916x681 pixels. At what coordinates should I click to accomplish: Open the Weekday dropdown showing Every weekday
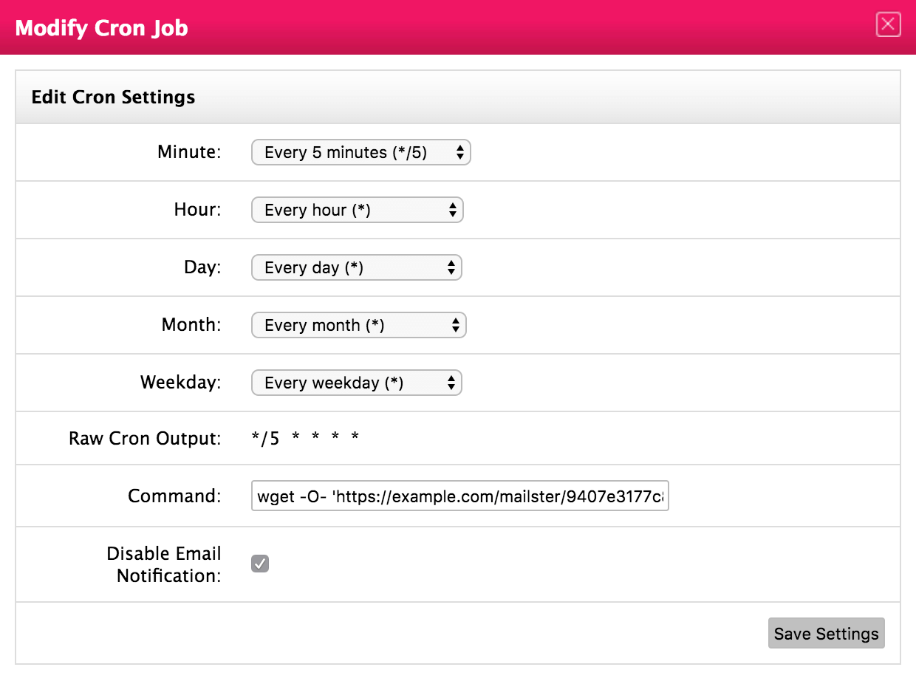(356, 383)
